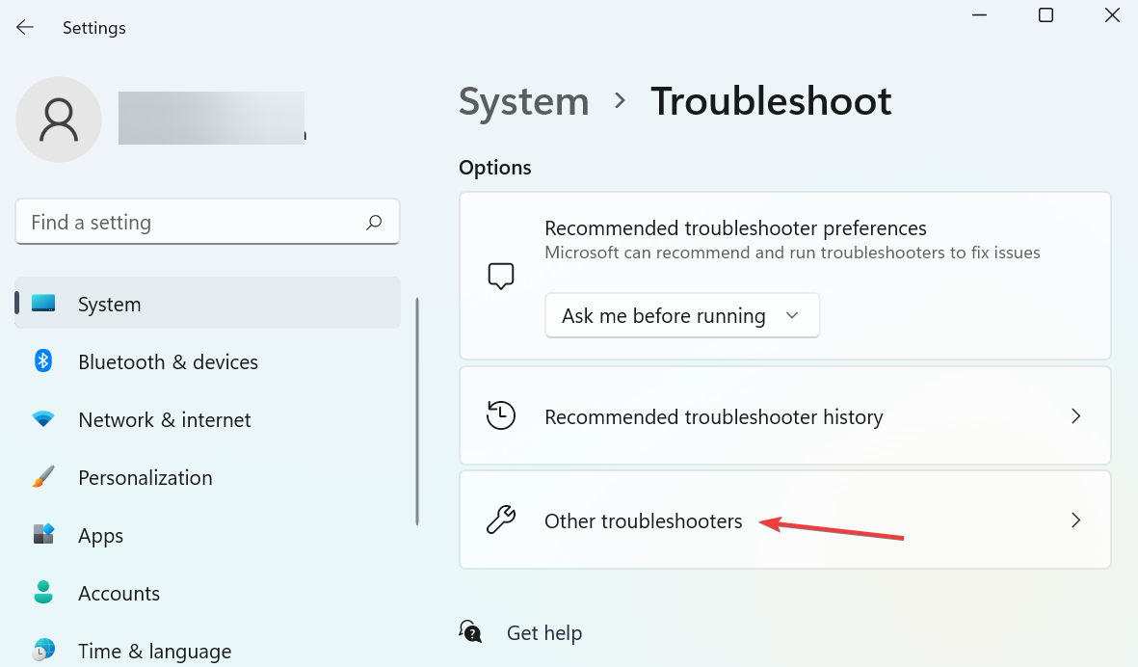
Task: Click the sidebar vertical scrollbar
Action: click(417, 412)
